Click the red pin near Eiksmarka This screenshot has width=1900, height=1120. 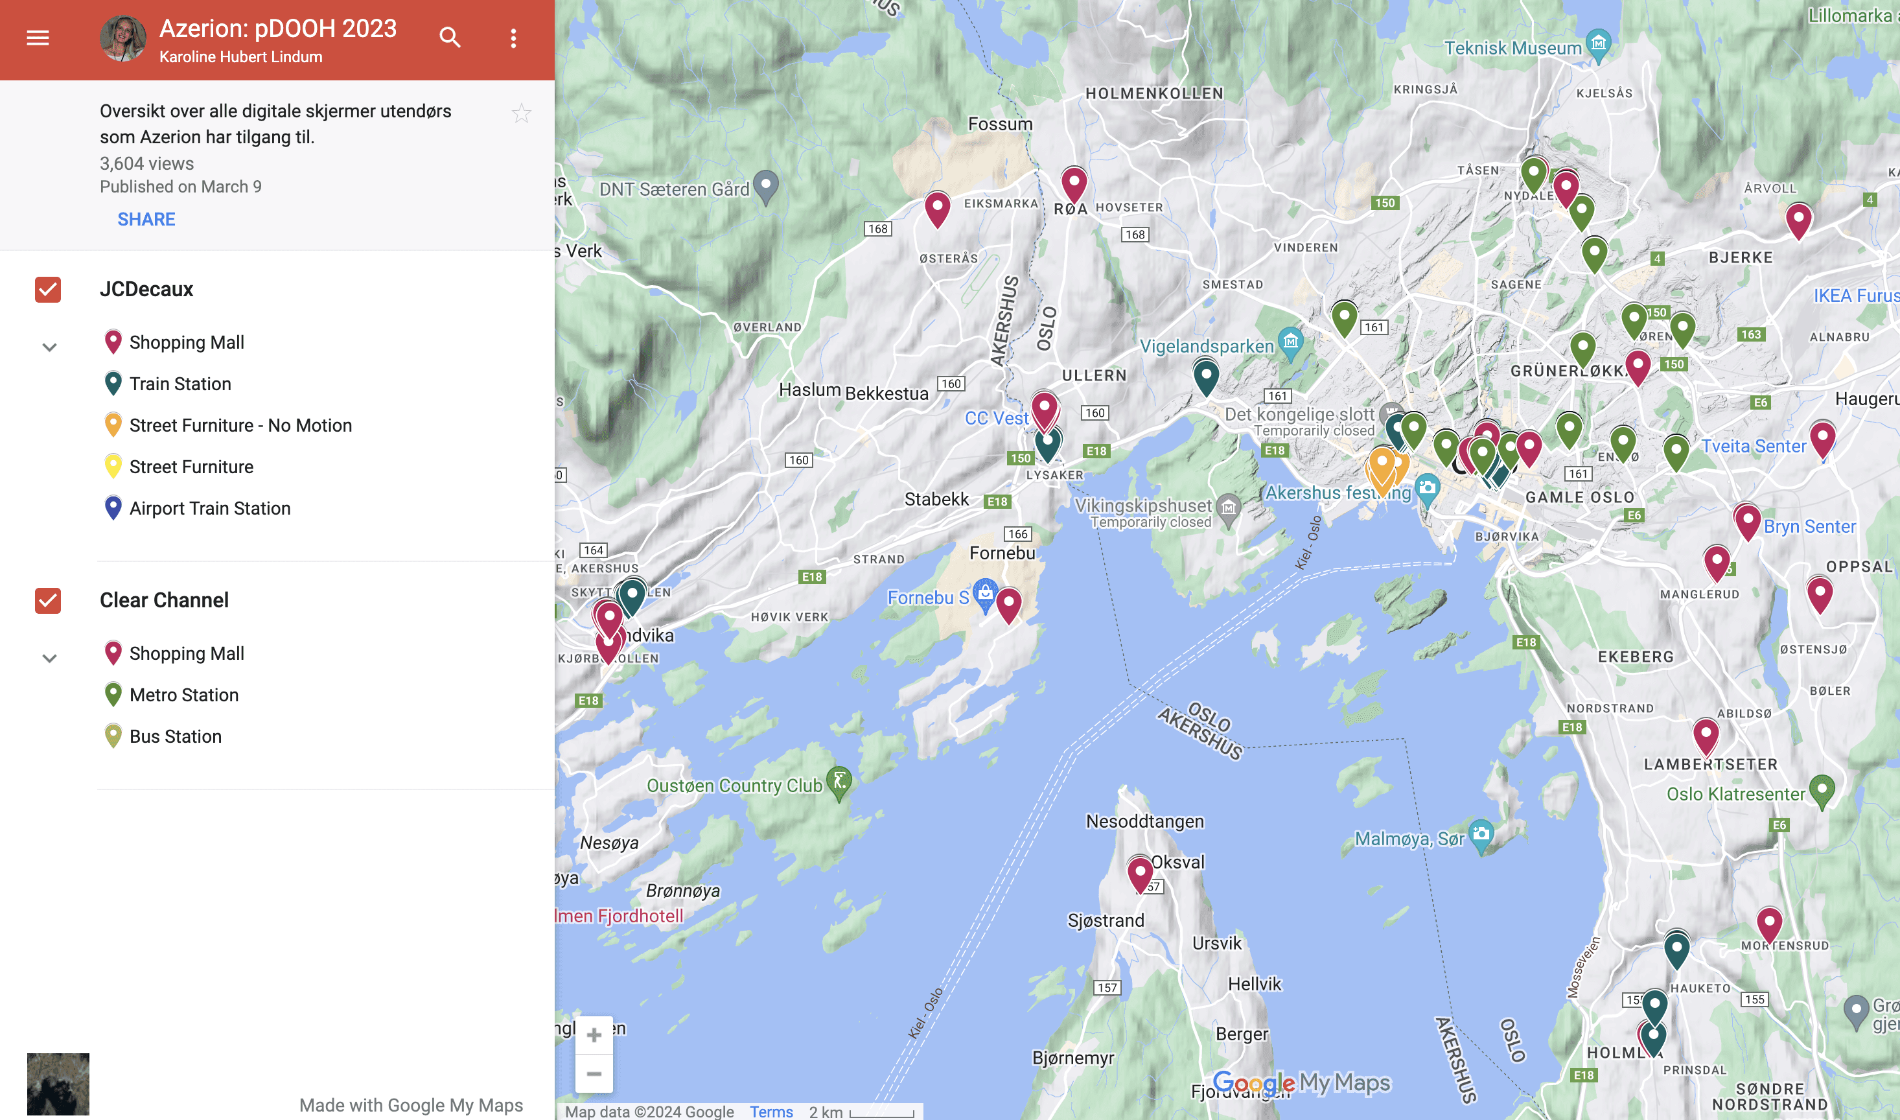(x=937, y=208)
